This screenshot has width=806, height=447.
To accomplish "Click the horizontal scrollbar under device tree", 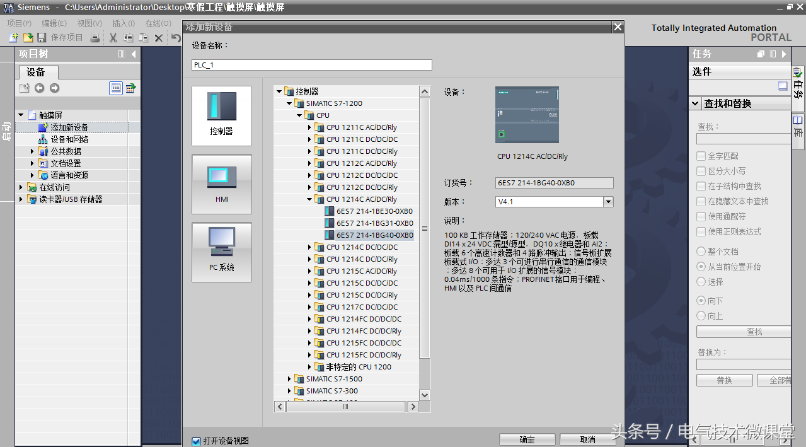I will [346, 407].
